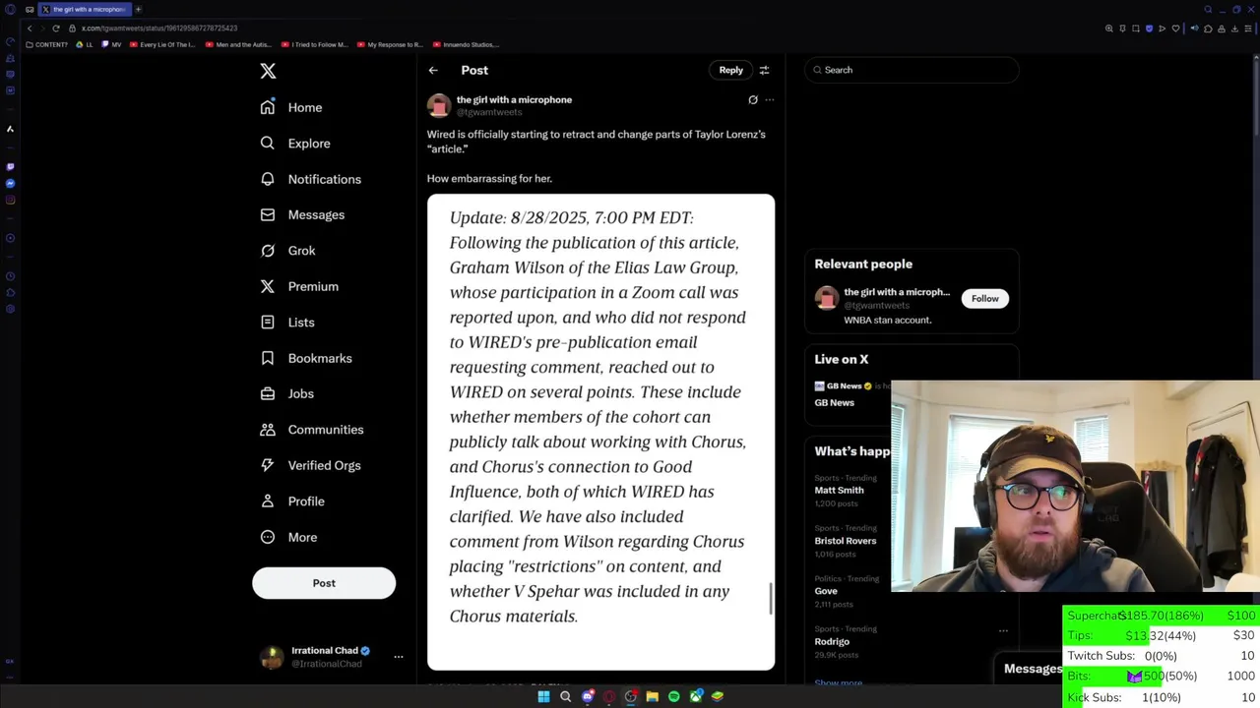Viewport: 1260px width, 708px height.
Task: Open Spotify from the taskbar
Action: click(673, 696)
